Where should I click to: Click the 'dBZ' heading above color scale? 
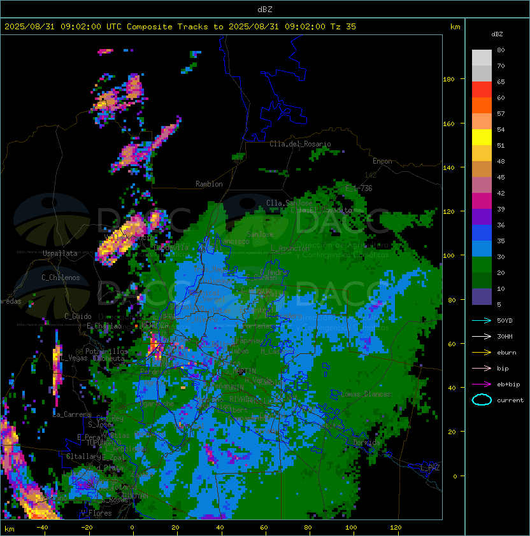pyautogui.click(x=497, y=34)
